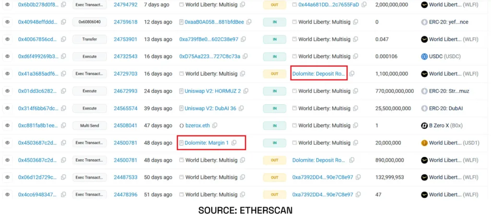Copy Dolomite Deposit address in 890,000,000 row

[x=352, y=160]
